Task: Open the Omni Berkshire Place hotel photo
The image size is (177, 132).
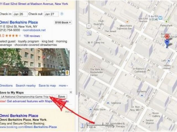Action: click(35, 62)
